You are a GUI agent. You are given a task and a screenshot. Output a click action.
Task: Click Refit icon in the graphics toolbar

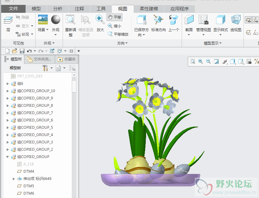click(x=193, y=62)
